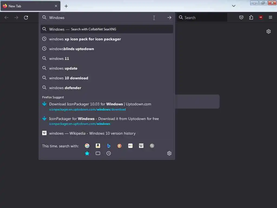The image size is (277, 208).
Task: Open Download IconPackager 10.03 Uptodown result
Action: 107,106
